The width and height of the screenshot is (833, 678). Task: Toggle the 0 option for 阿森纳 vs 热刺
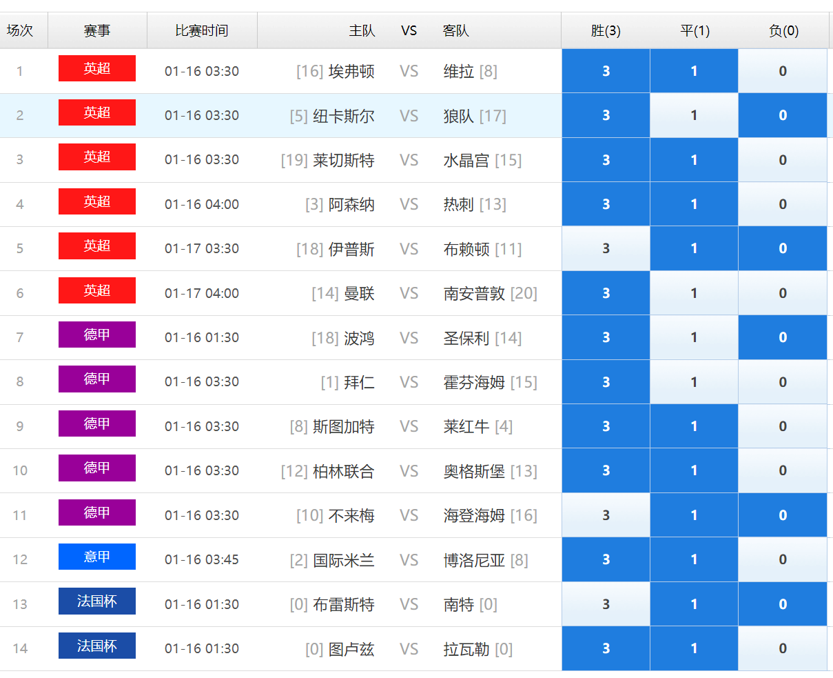pos(783,204)
